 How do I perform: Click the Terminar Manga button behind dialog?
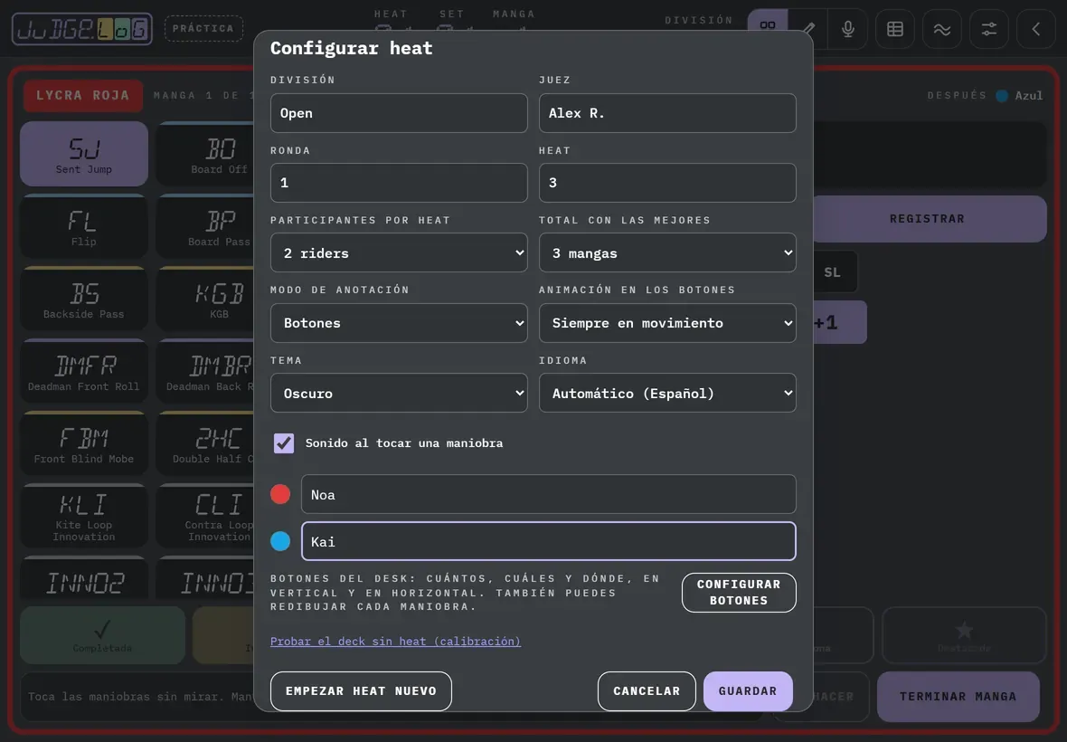pyautogui.click(x=958, y=697)
